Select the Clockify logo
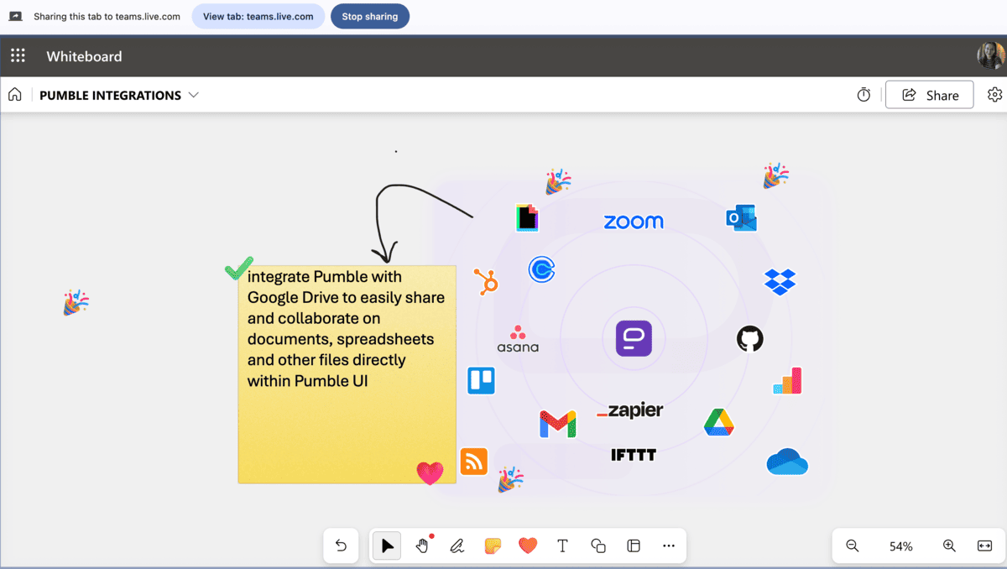Screen dimensions: 1007x569 542,269
